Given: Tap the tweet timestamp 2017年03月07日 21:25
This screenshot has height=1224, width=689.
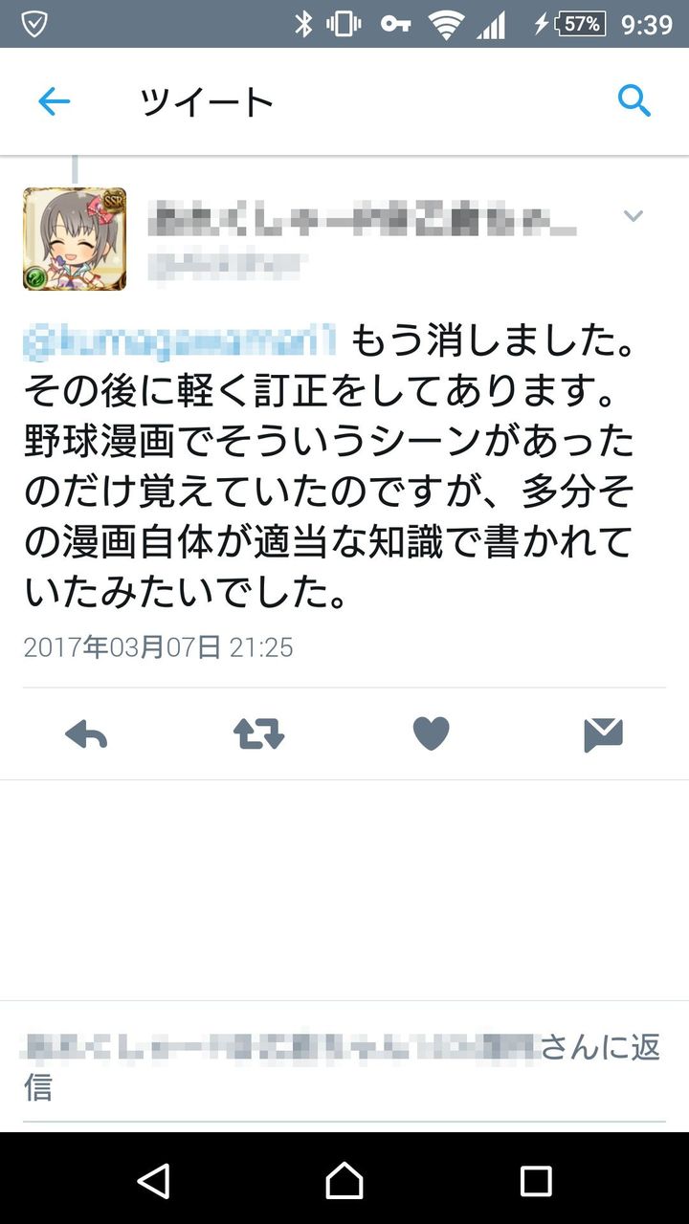Looking at the screenshot, I should pos(158,647).
